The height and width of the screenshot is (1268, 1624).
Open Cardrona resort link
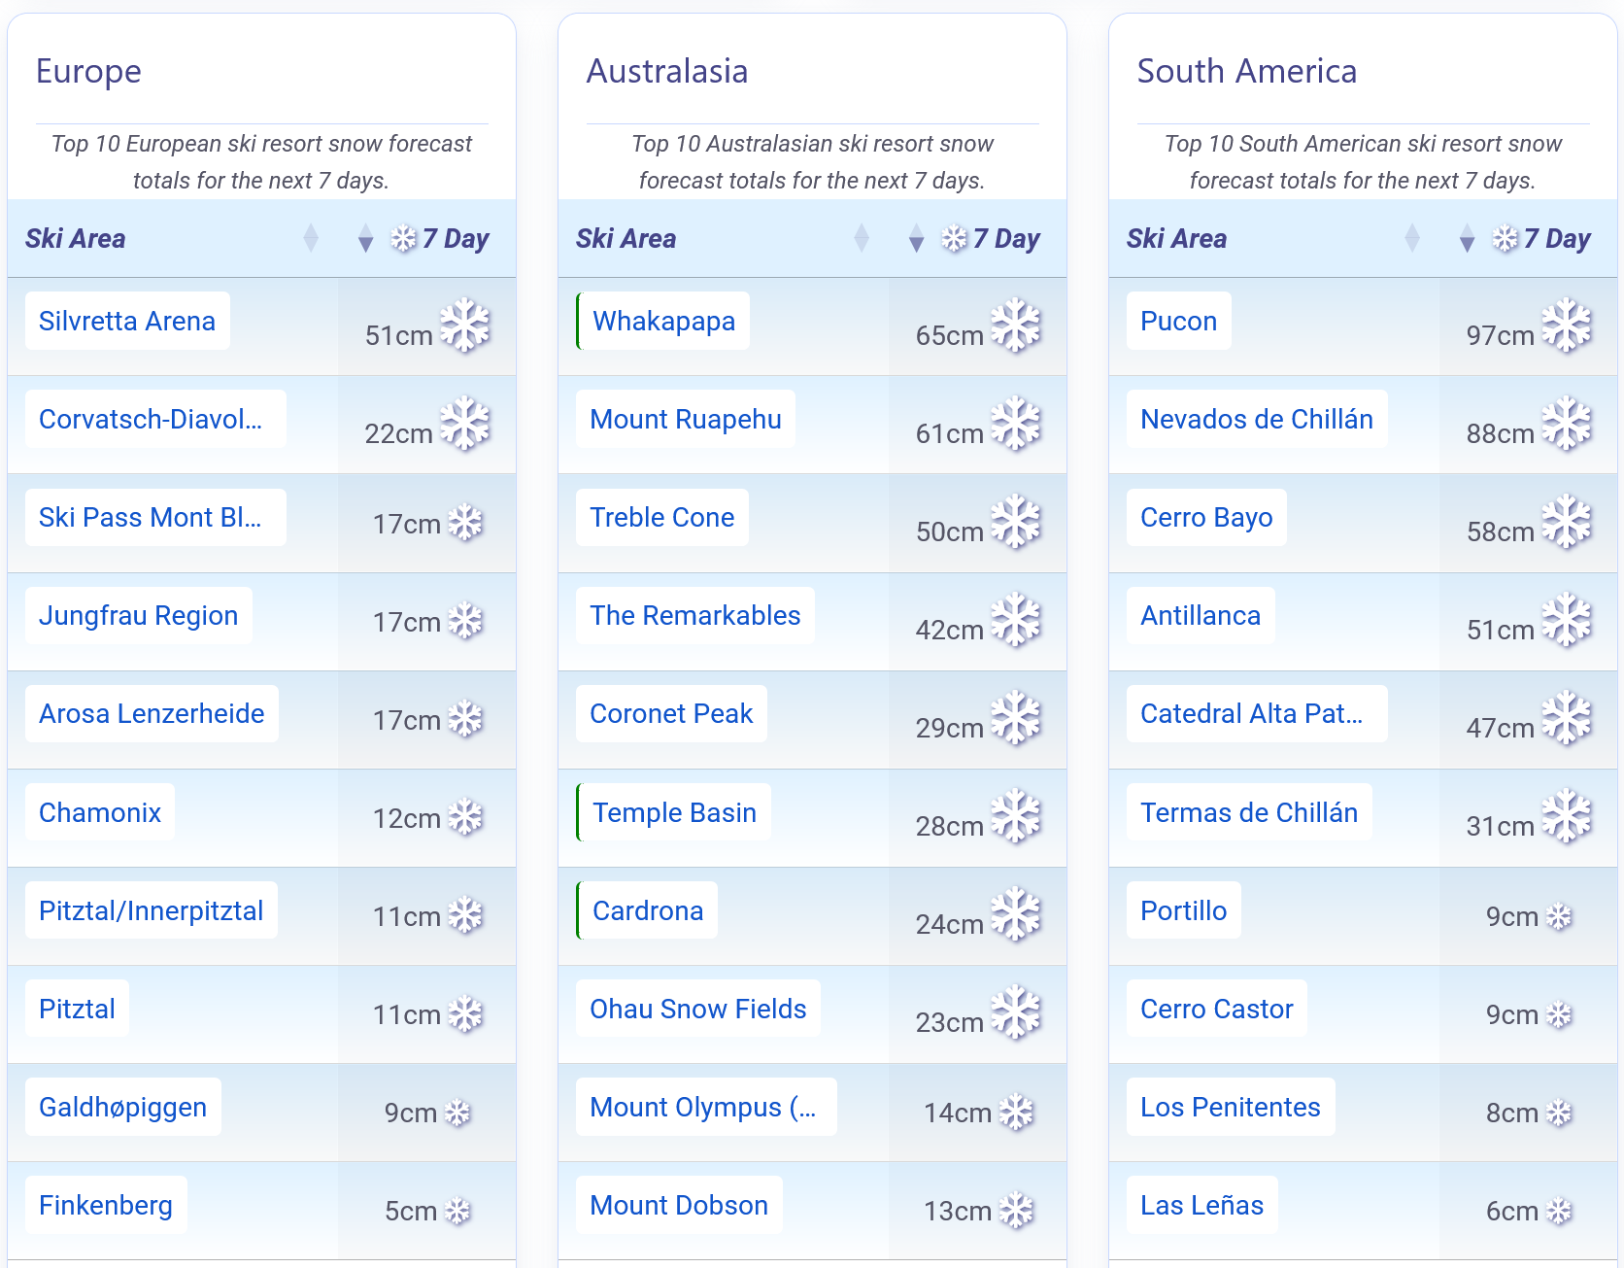(x=648, y=910)
